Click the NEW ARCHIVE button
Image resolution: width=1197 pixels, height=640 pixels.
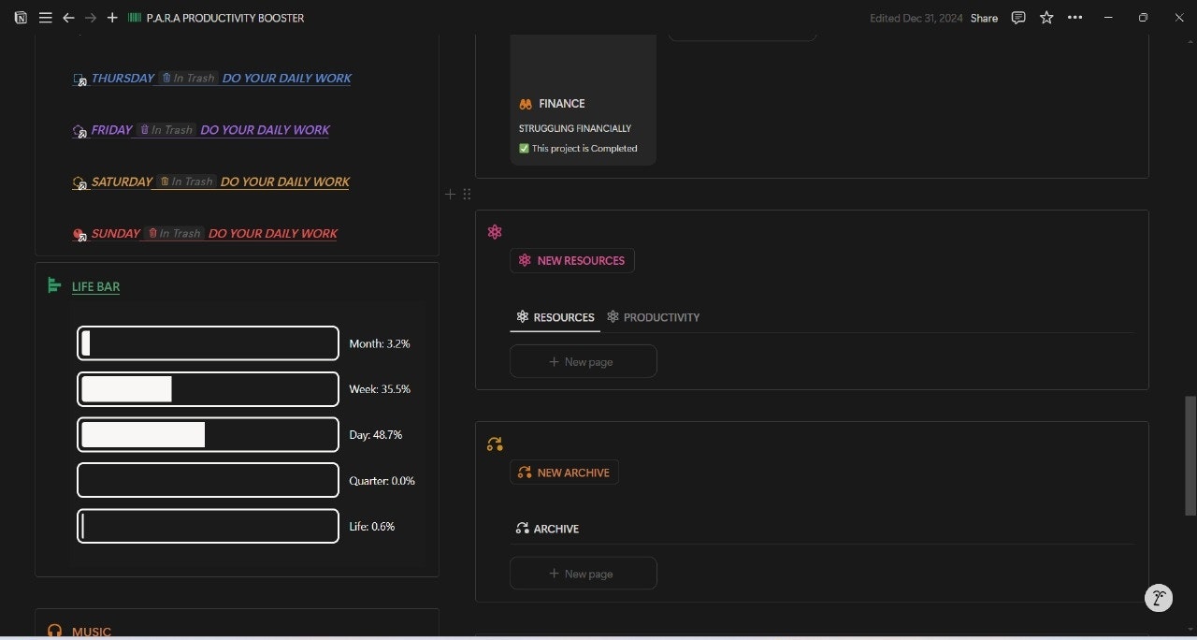[x=564, y=472]
